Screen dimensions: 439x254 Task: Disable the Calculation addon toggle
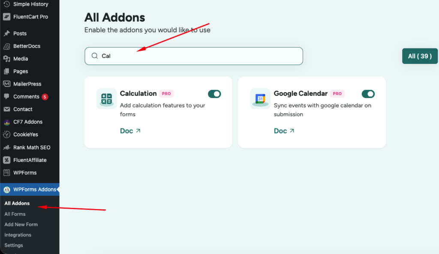[214, 94]
